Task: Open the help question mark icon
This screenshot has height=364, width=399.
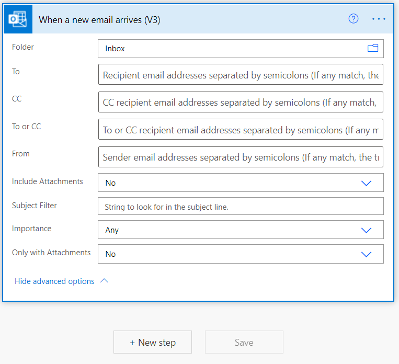Action: (x=354, y=19)
